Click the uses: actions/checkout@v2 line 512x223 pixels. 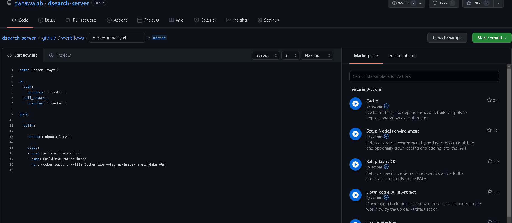click(54, 153)
